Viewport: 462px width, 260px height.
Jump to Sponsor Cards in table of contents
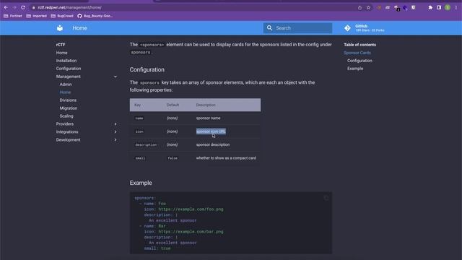tap(357, 53)
